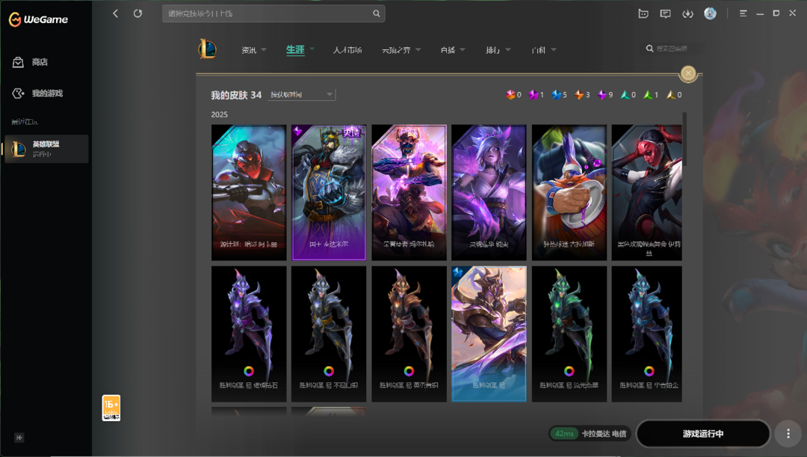Click the green triangle rarity icon showing 1
The height and width of the screenshot is (457, 807).
648,95
